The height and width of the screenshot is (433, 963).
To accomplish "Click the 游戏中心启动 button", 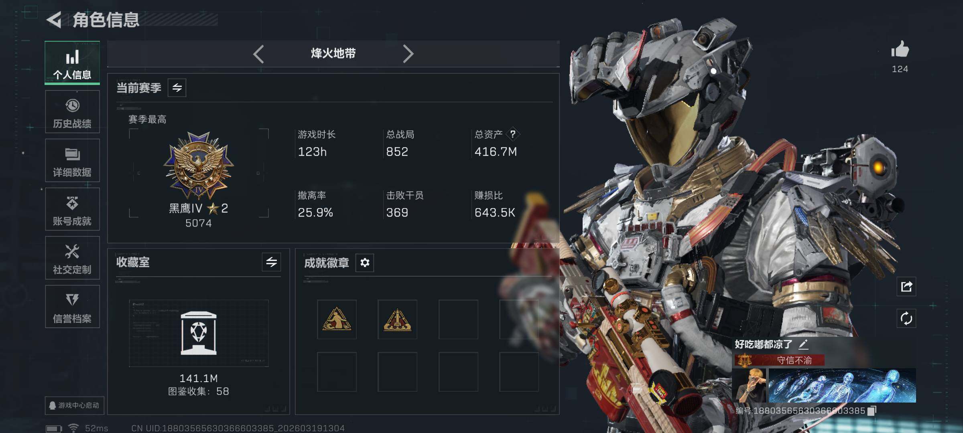I will pyautogui.click(x=75, y=405).
